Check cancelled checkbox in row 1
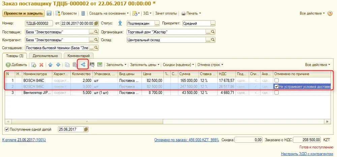 click(276, 80)
